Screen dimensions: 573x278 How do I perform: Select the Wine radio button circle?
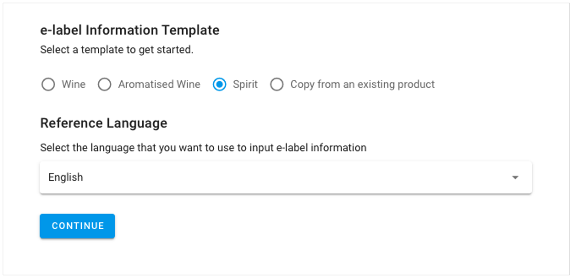click(x=48, y=85)
